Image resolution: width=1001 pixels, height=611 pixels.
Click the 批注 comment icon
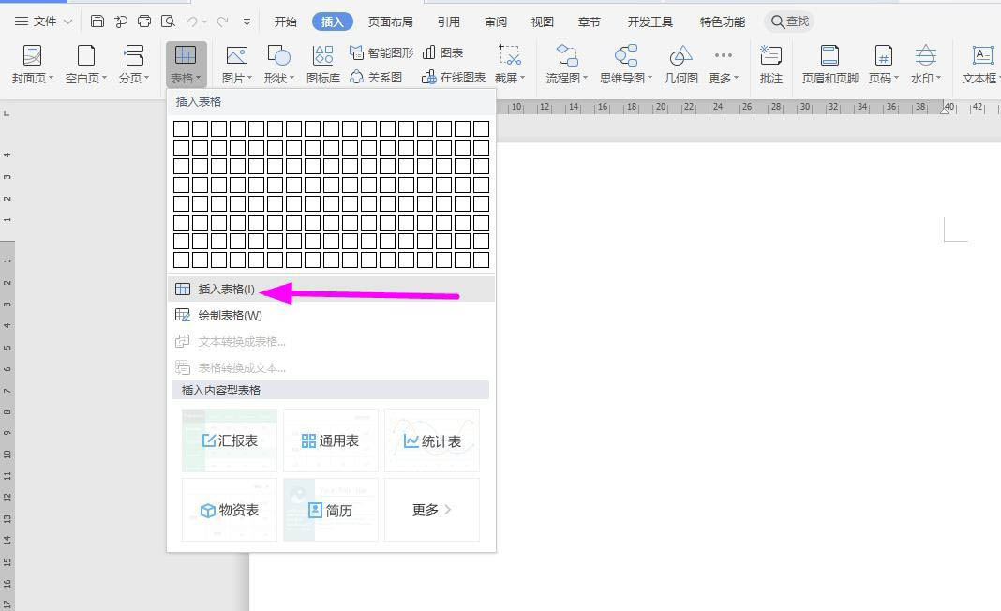tap(770, 64)
